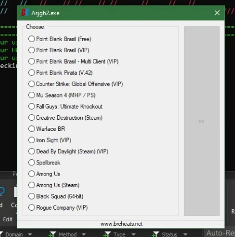Select Point Blank Brasil - Multi Client (VIP)
The height and width of the screenshot is (237, 235).
(74, 61)
